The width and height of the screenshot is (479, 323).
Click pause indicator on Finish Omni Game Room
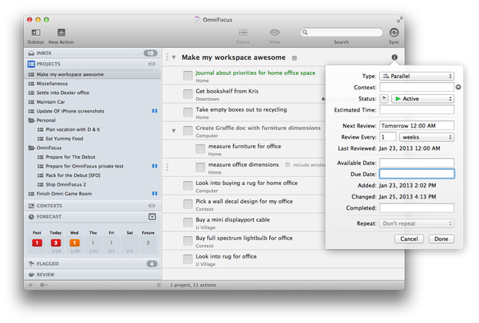pos(155,194)
